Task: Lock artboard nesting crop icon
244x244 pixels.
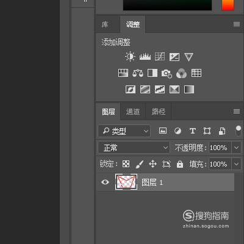Action: 167,164
